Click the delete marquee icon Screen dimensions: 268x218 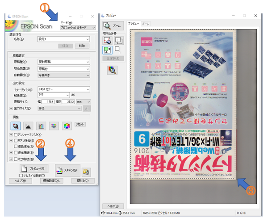(x=107, y=41)
